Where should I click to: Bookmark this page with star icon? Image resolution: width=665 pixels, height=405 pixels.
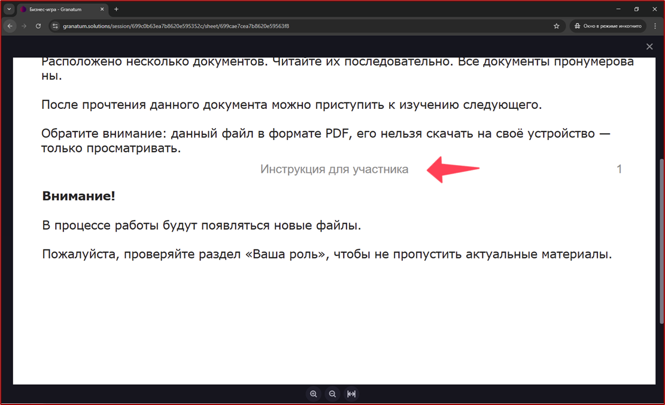tap(556, 26)
